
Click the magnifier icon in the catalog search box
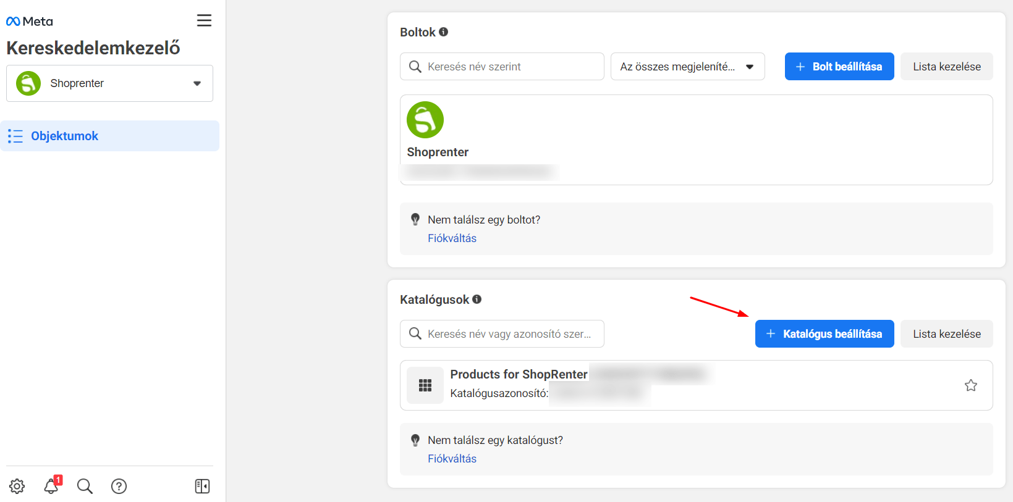415,333
